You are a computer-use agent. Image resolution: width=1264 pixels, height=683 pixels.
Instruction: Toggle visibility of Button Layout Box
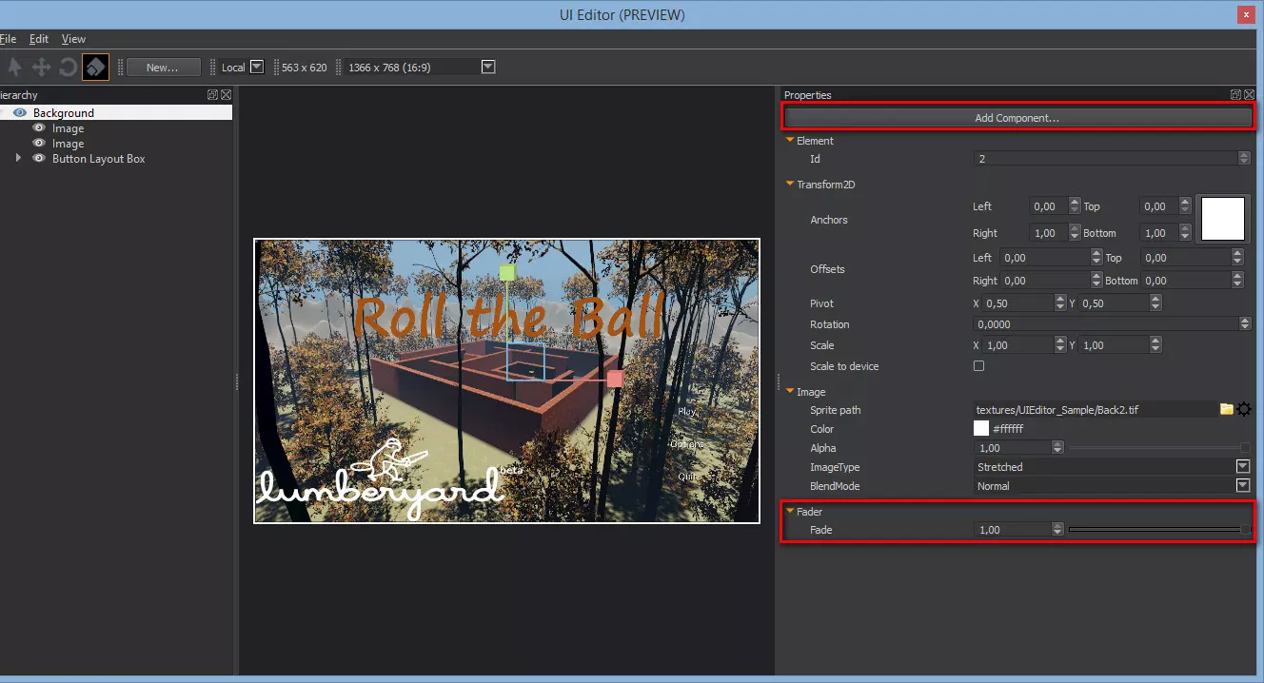pos(39,159)
